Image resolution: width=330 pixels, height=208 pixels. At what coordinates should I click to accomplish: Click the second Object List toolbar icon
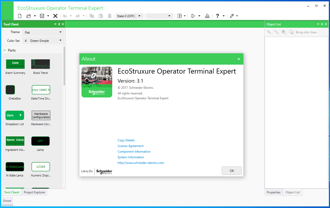coord(276,32)
